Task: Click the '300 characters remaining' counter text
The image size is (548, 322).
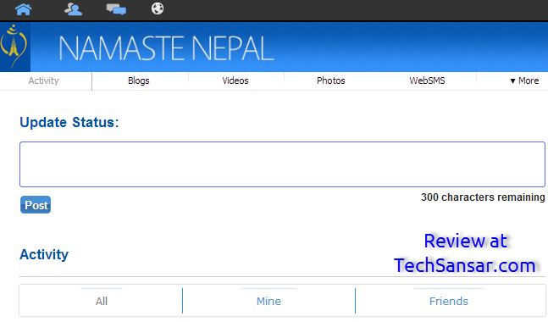Action: tap(483, 197)
